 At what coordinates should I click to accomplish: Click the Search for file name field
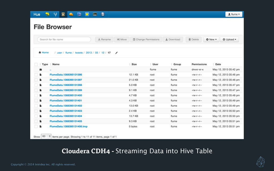tap(64, 40)
